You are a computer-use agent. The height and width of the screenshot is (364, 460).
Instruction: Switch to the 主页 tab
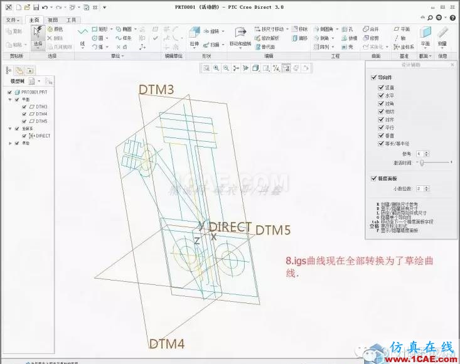[34, 20]
